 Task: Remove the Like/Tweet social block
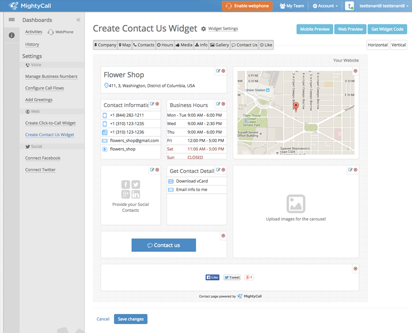coord(356,269)
